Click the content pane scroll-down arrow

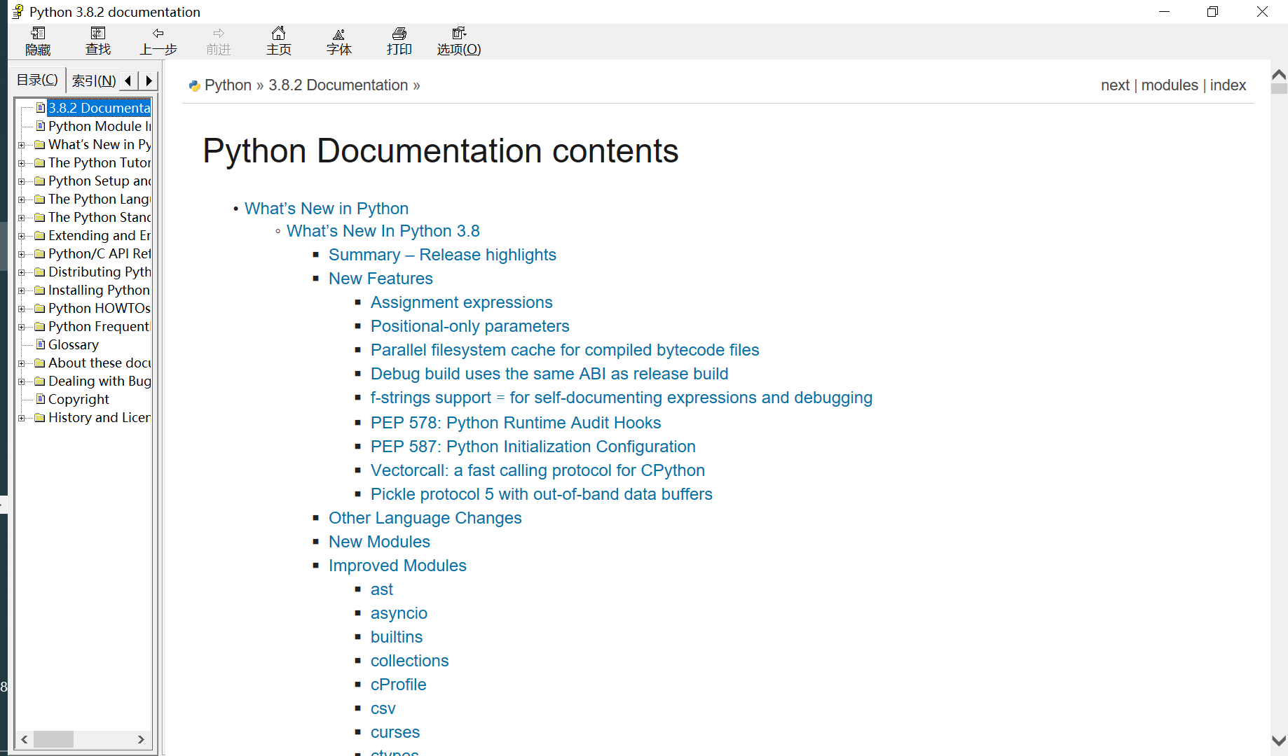coord(1279,741)
